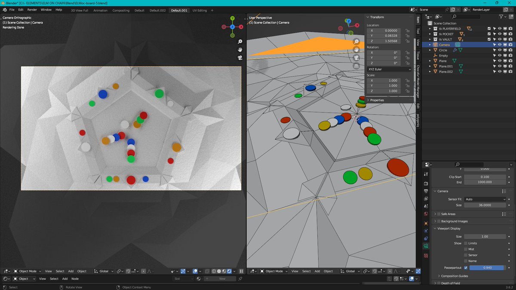This screenshot has width=516, height=290.
Task: Expand the tk PLAYERFIELD collection tree
Action: click(430, 29)
